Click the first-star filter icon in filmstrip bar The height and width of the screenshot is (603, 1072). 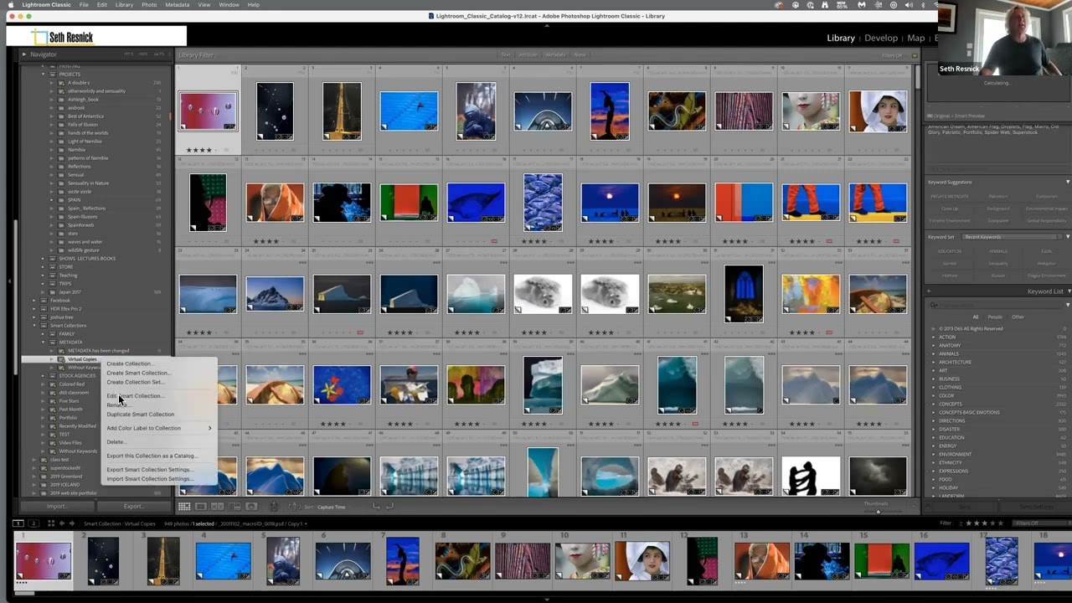(968, 523)
